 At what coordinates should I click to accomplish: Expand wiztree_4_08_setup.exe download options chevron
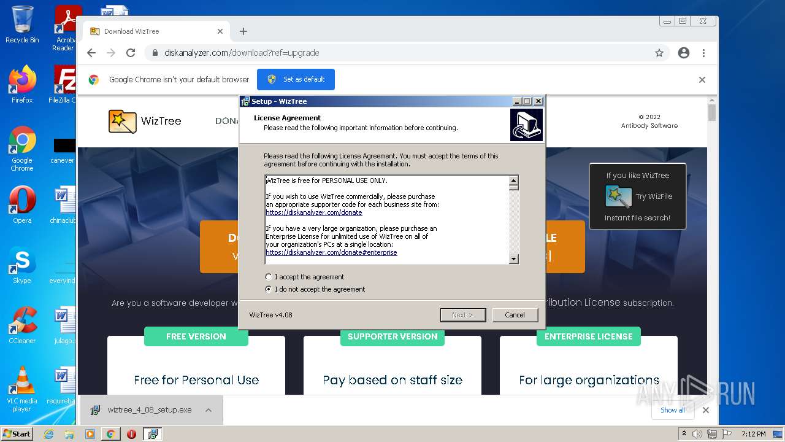point(209,410)
